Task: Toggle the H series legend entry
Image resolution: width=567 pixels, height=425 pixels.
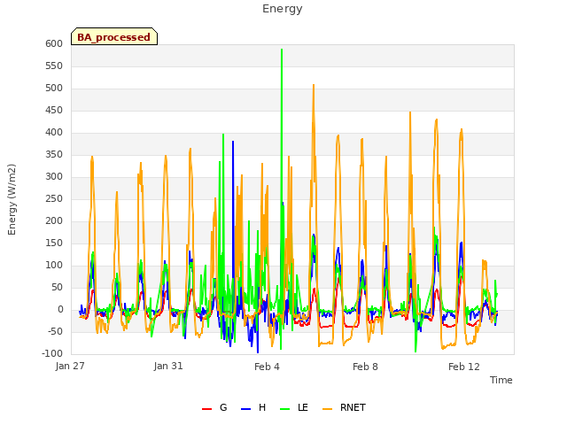Action: pos(253,407)
